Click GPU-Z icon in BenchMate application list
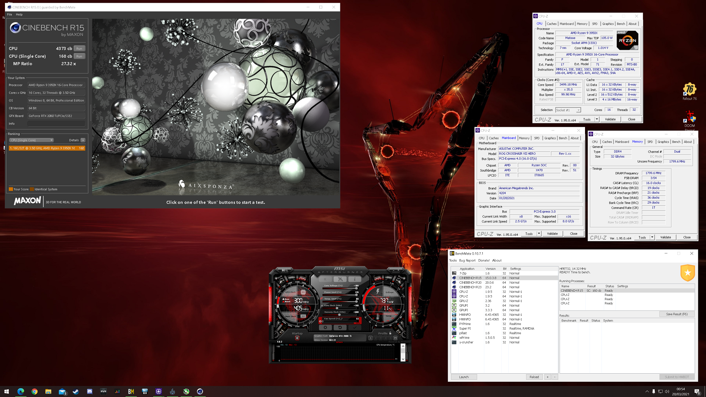Viewport: 706px width, 397px height. point(454,301)
